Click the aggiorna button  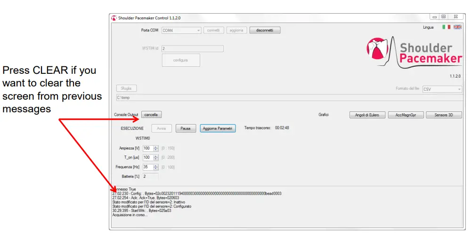click(237, 30)
